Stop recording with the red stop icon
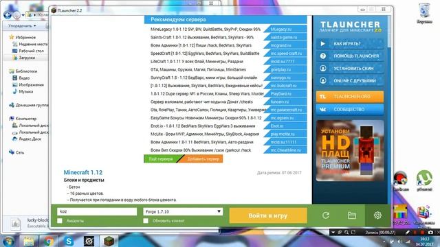The height and width of the screenshot is (247, 440). [x=422, y=233]
